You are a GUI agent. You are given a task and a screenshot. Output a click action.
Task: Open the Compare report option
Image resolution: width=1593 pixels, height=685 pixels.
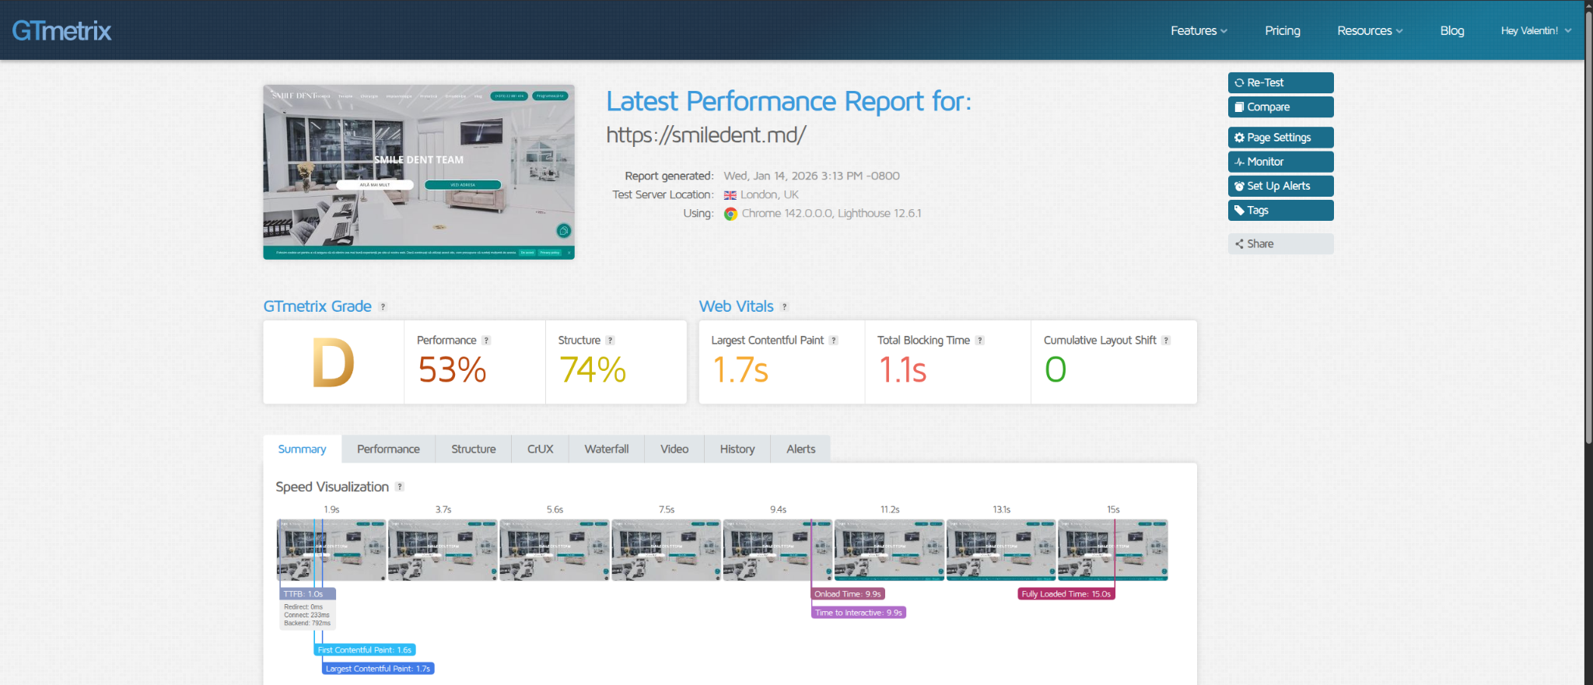(1280, 107)
